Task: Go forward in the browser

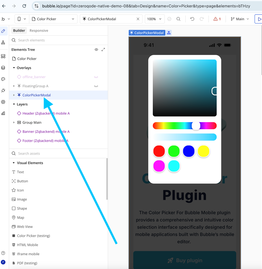Action: 14,6
